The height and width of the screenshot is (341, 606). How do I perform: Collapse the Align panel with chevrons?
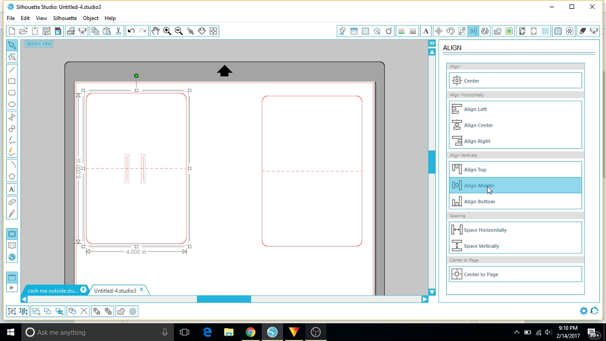point(432,43)
